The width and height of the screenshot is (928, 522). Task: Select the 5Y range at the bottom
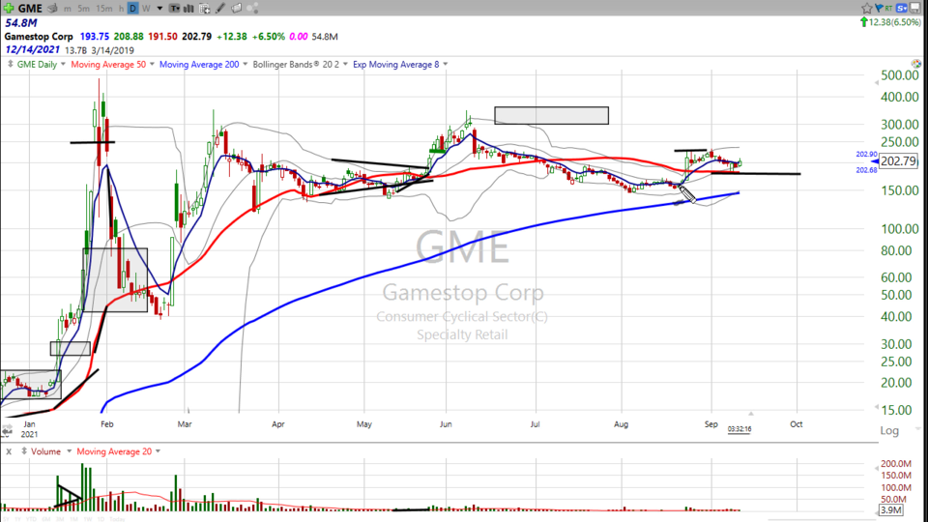[7, 519]
